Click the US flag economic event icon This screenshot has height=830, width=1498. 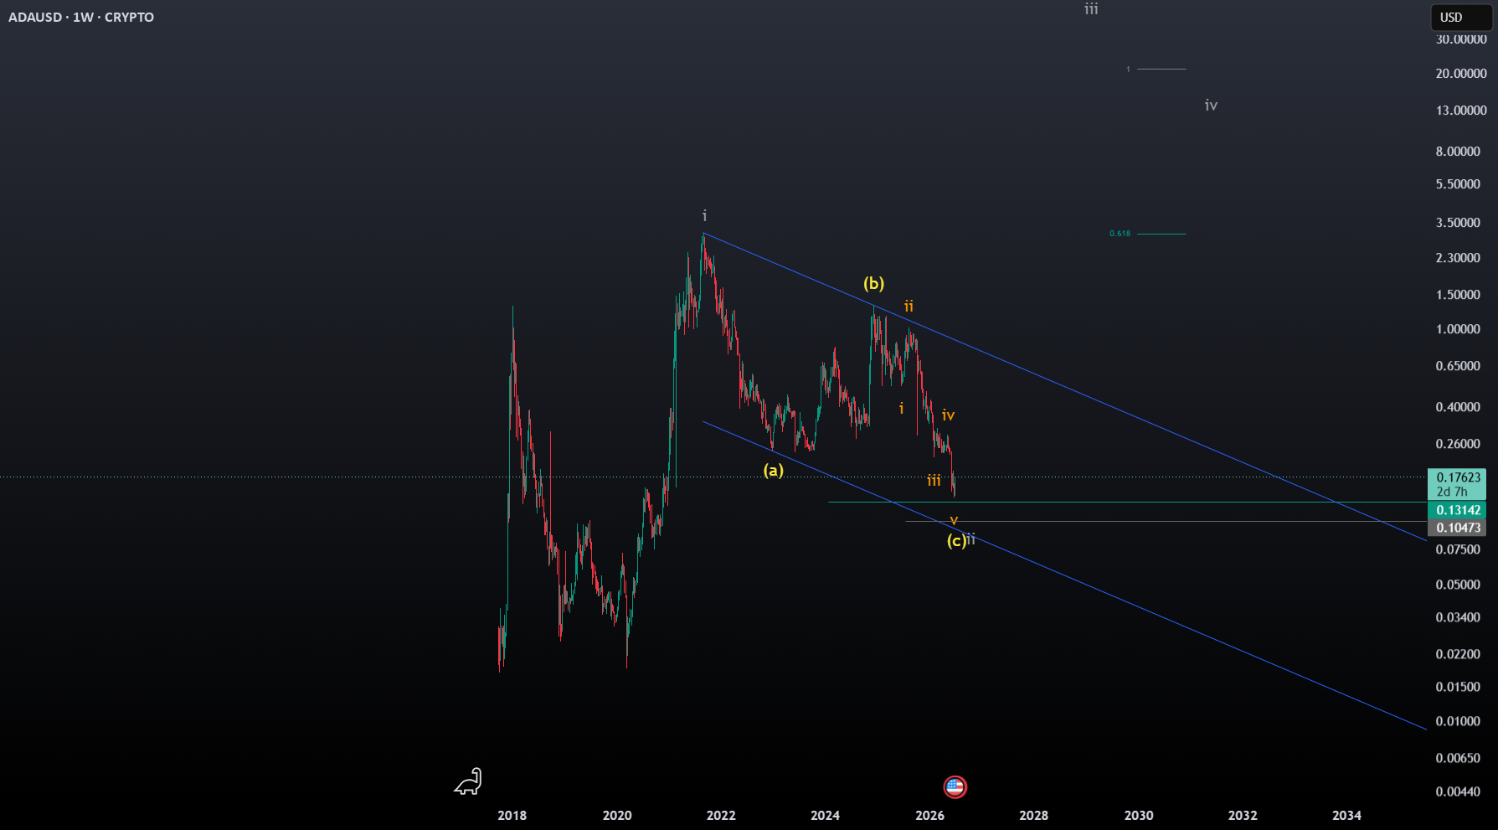[x=955, y=786]
